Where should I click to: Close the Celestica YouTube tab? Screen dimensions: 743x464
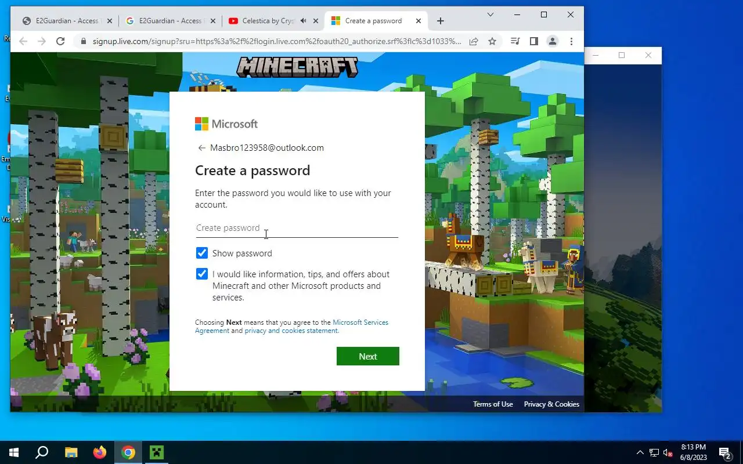point(316,21)
